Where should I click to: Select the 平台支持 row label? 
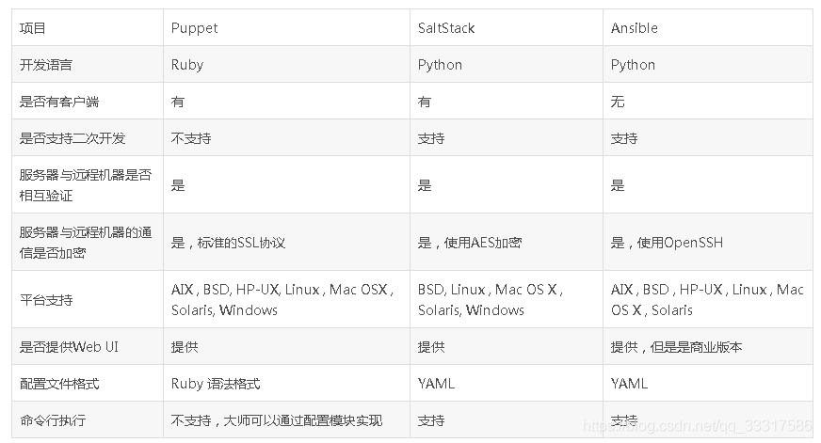coord(88,300)
